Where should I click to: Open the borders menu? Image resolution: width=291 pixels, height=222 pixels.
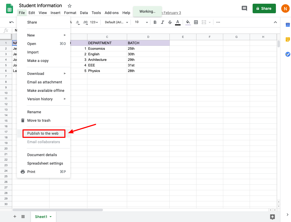coord(196,22)
